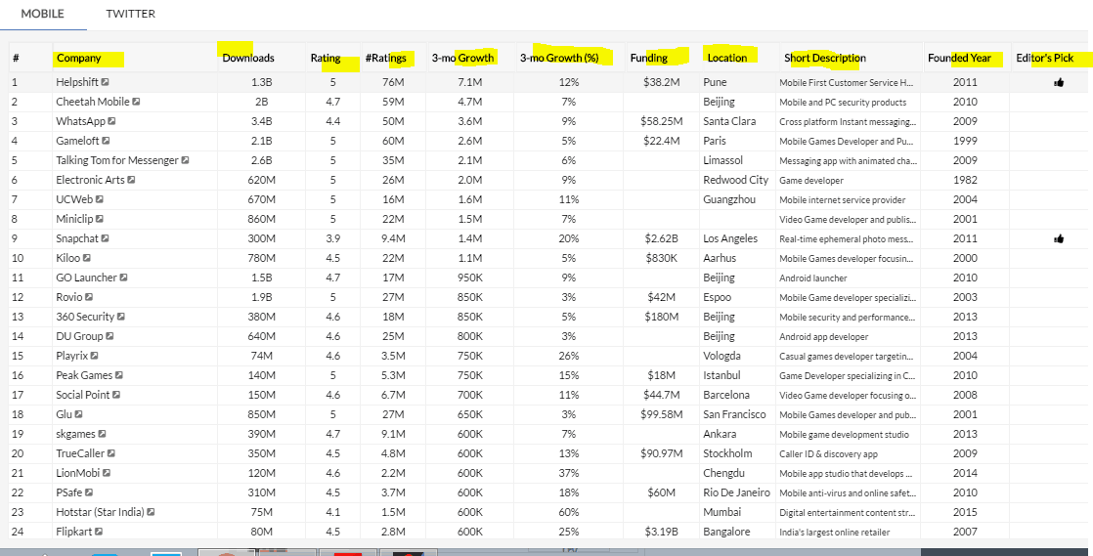Switch to the MOBILE tab
Image resolution: width=1093 pixels, height=556 pixels.
point(42,14)
